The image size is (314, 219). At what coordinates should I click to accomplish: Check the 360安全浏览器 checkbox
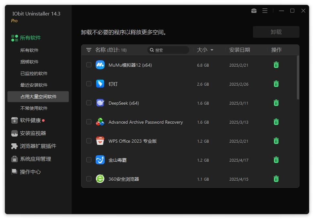pyautogui.click(x=89, y=179)
